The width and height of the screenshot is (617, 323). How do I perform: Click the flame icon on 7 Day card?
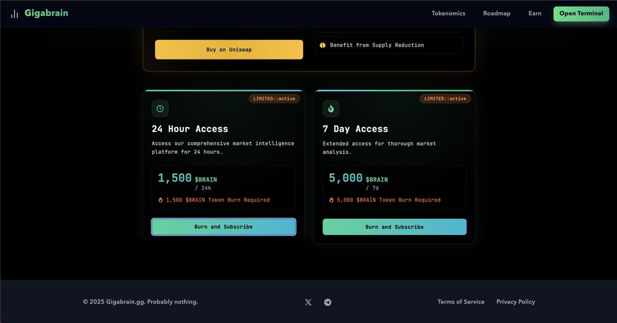click(x=331, y=109)
